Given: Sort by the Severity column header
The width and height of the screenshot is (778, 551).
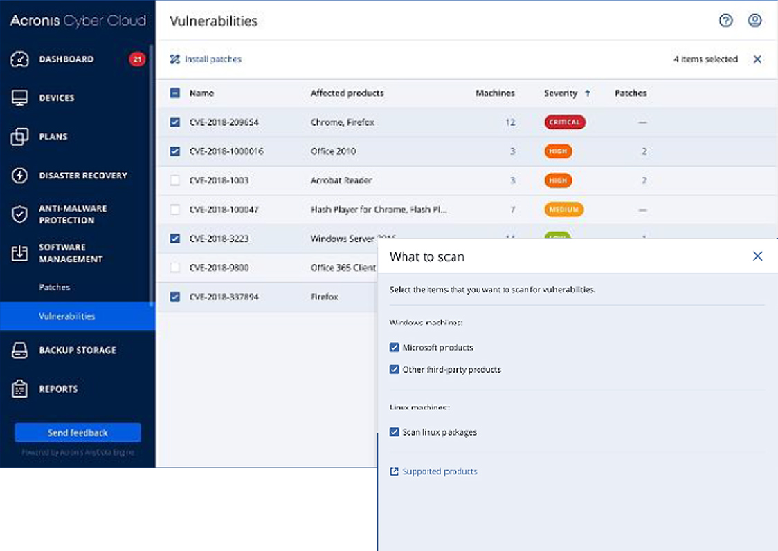Looking at the screenshot, I should tap(561, 93).
